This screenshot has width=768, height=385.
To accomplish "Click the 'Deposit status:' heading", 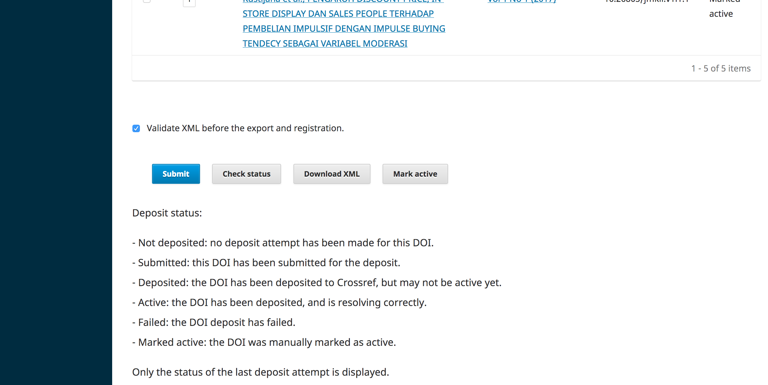I will tap(167, 213).
